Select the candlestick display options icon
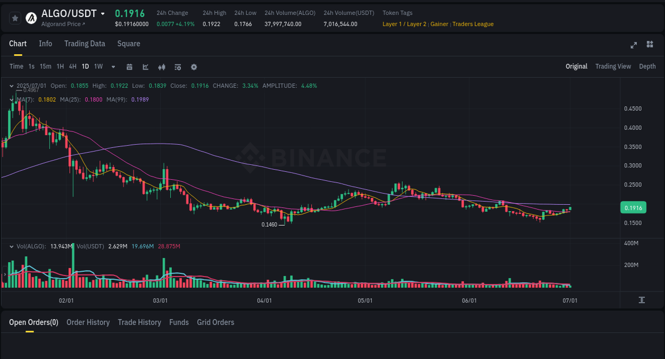This screenshot has height=359, width=665. [x=161, y=66]
